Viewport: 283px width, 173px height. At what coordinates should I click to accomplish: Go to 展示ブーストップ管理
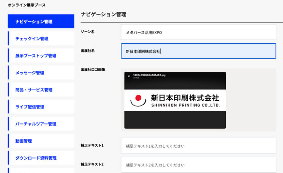tap(41, 56)
